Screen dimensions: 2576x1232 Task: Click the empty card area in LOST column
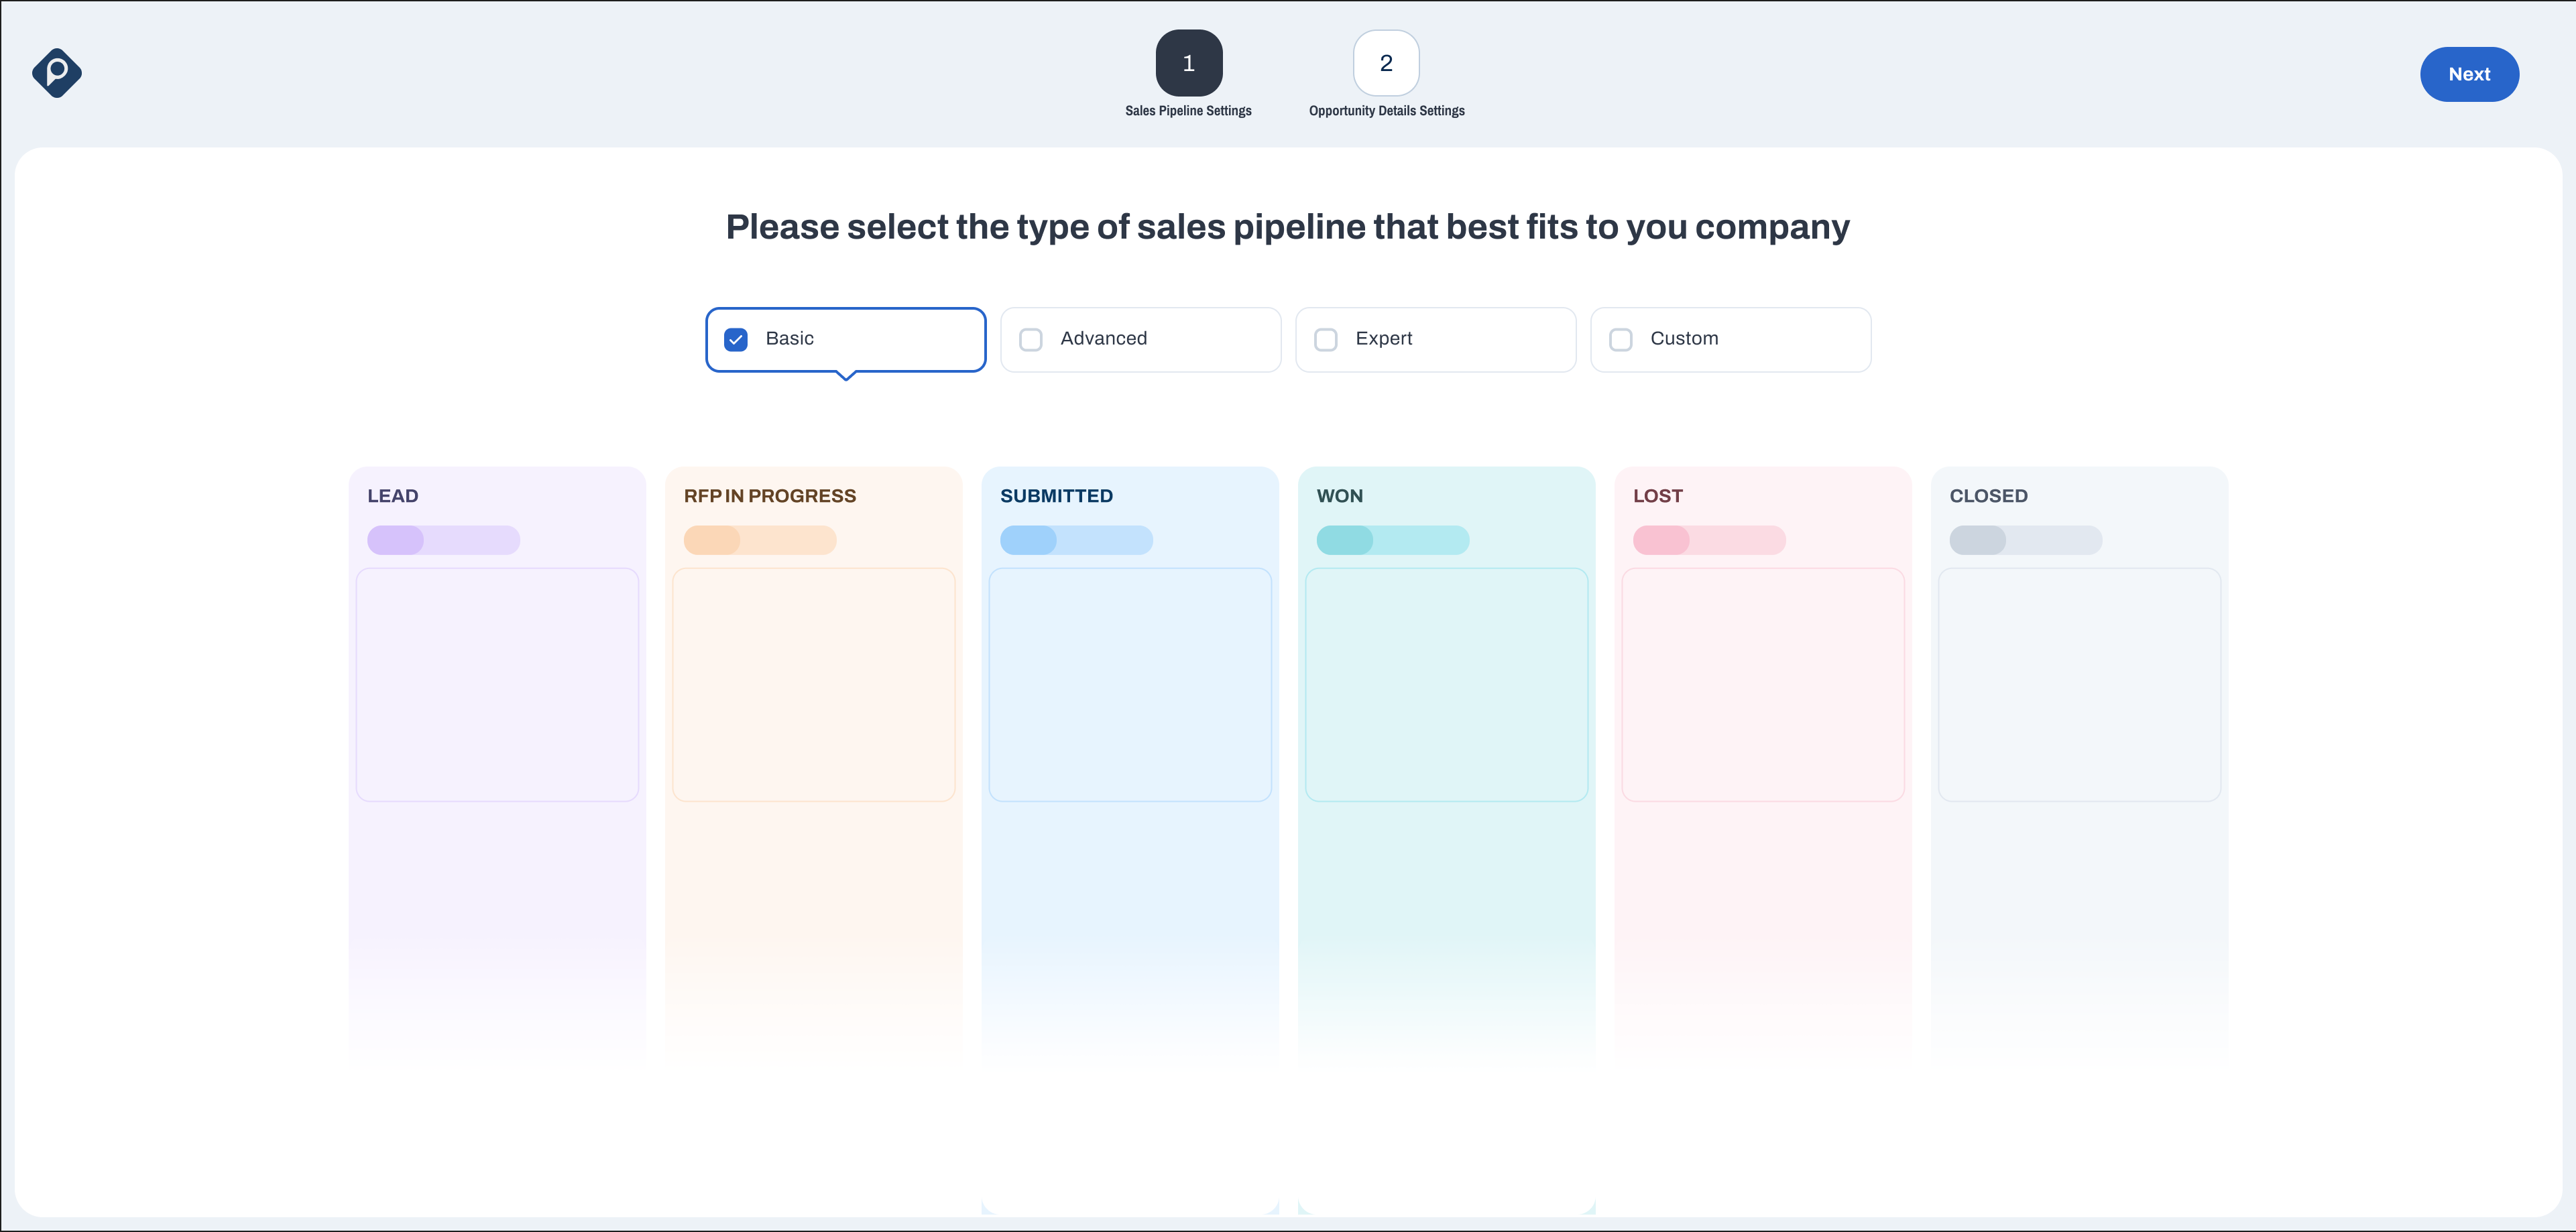pyautogui.click(x=1762, y=685)
